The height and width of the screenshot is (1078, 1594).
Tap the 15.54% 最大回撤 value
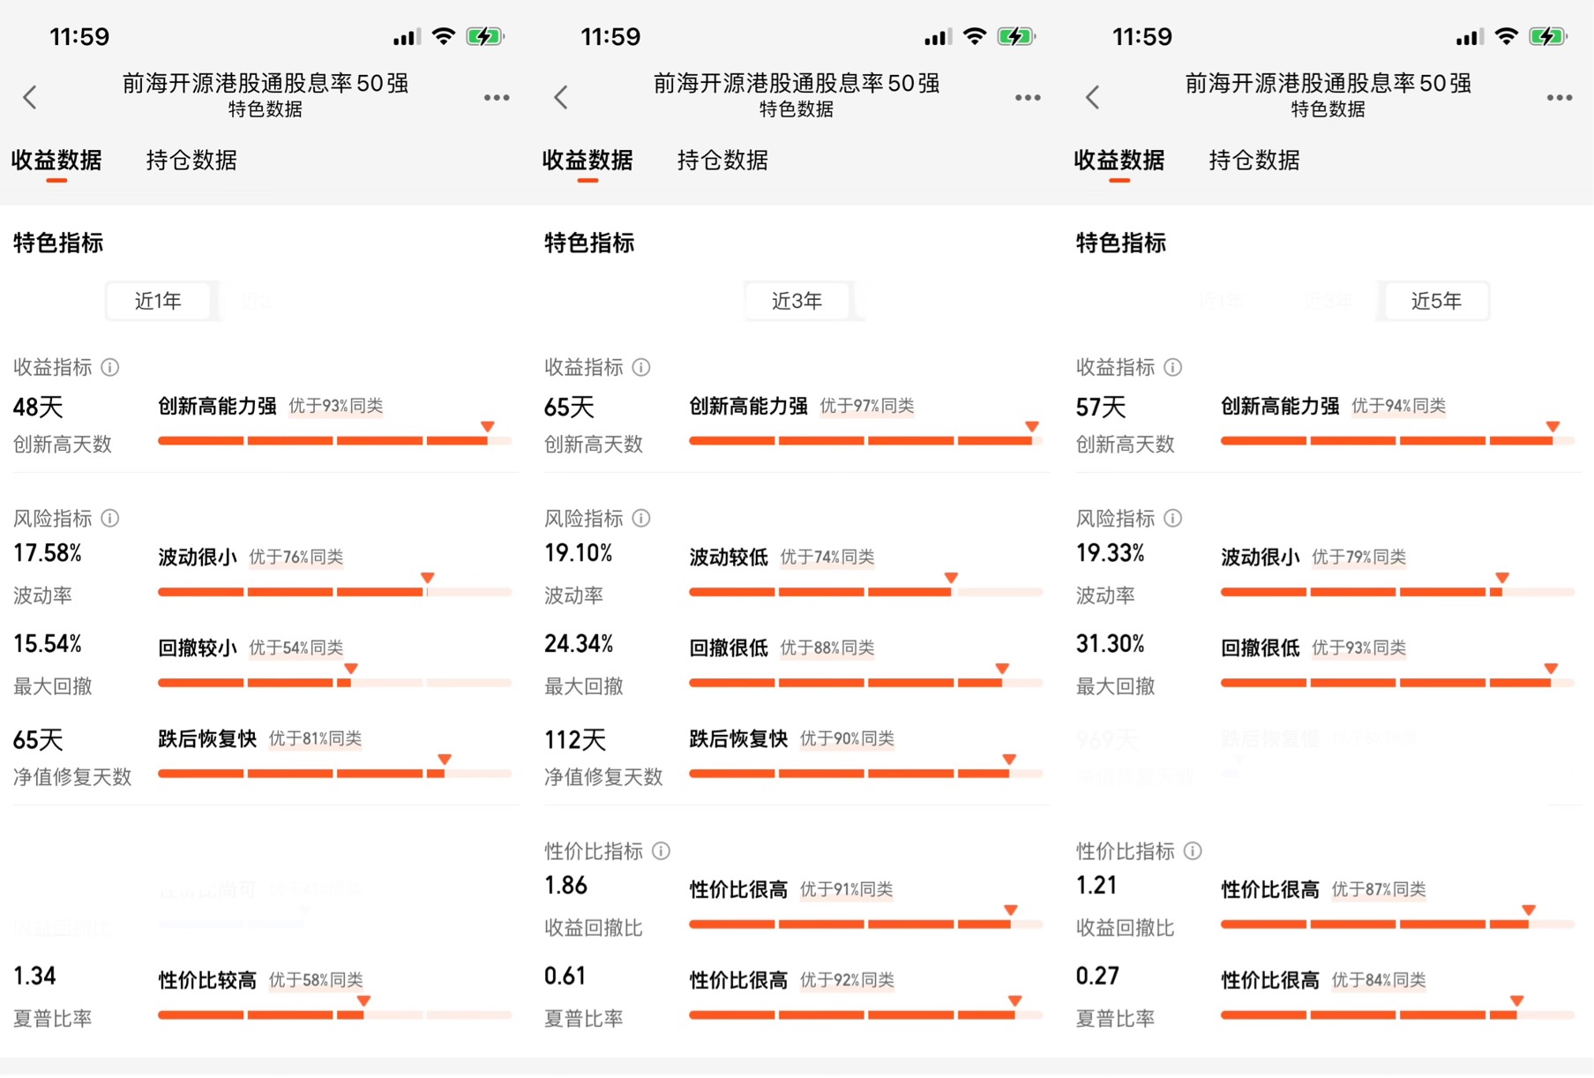click(48, 644)
